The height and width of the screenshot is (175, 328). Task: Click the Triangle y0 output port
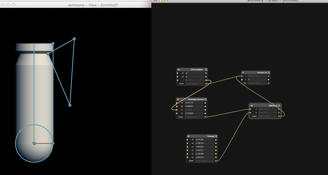[x=216, y=143]
